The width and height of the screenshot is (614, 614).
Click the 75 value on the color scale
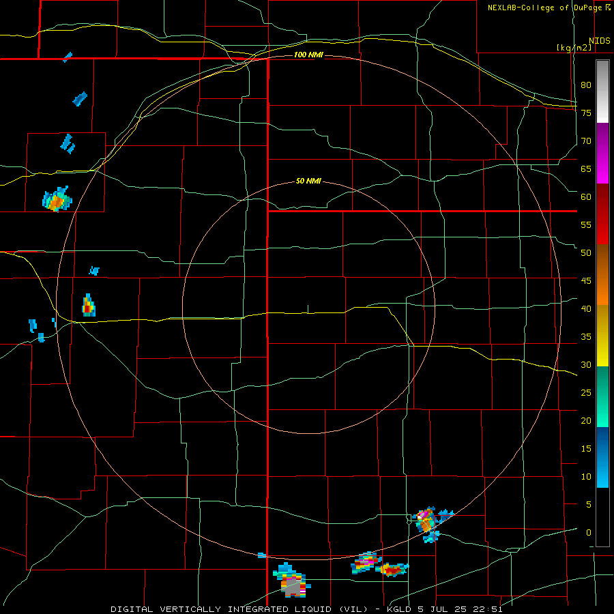click(x=586, y=113)
